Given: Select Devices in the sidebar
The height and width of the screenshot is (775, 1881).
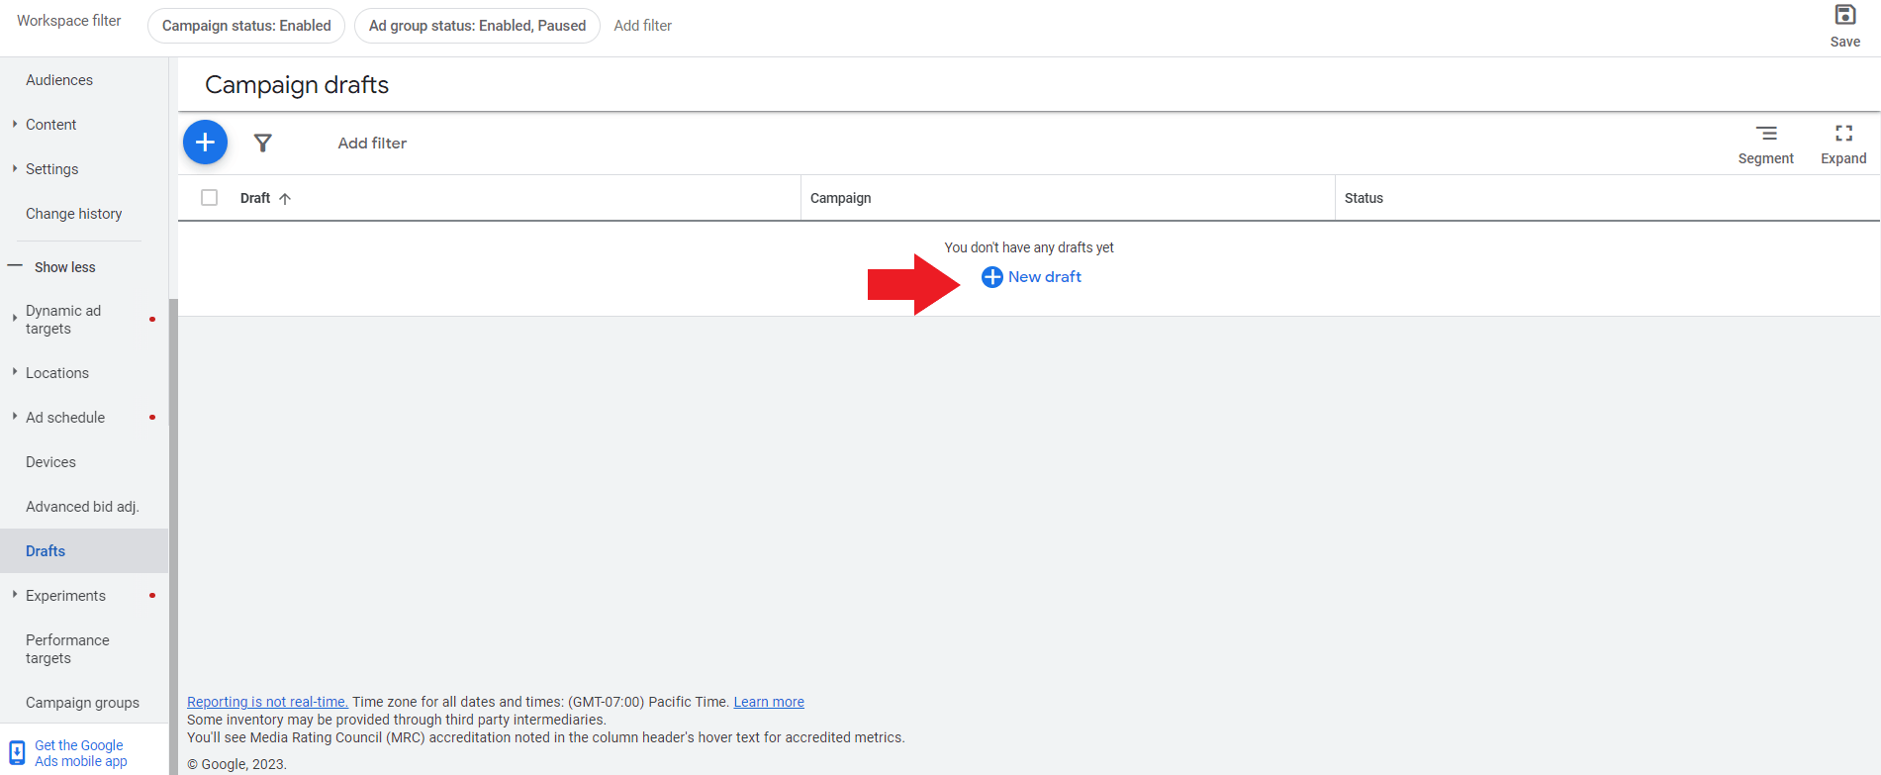Looking at the screenshot, I should click(x=50, y=462).
